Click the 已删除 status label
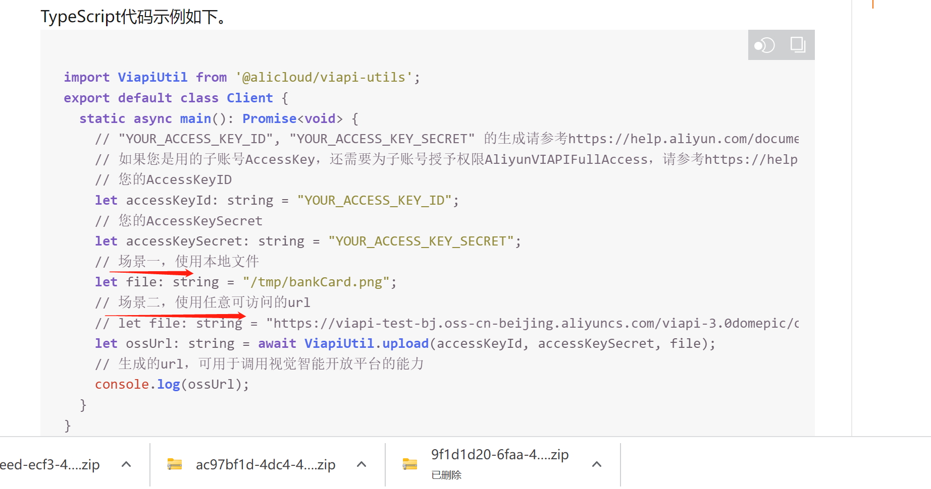931x489 pixels. coord(446,475)
